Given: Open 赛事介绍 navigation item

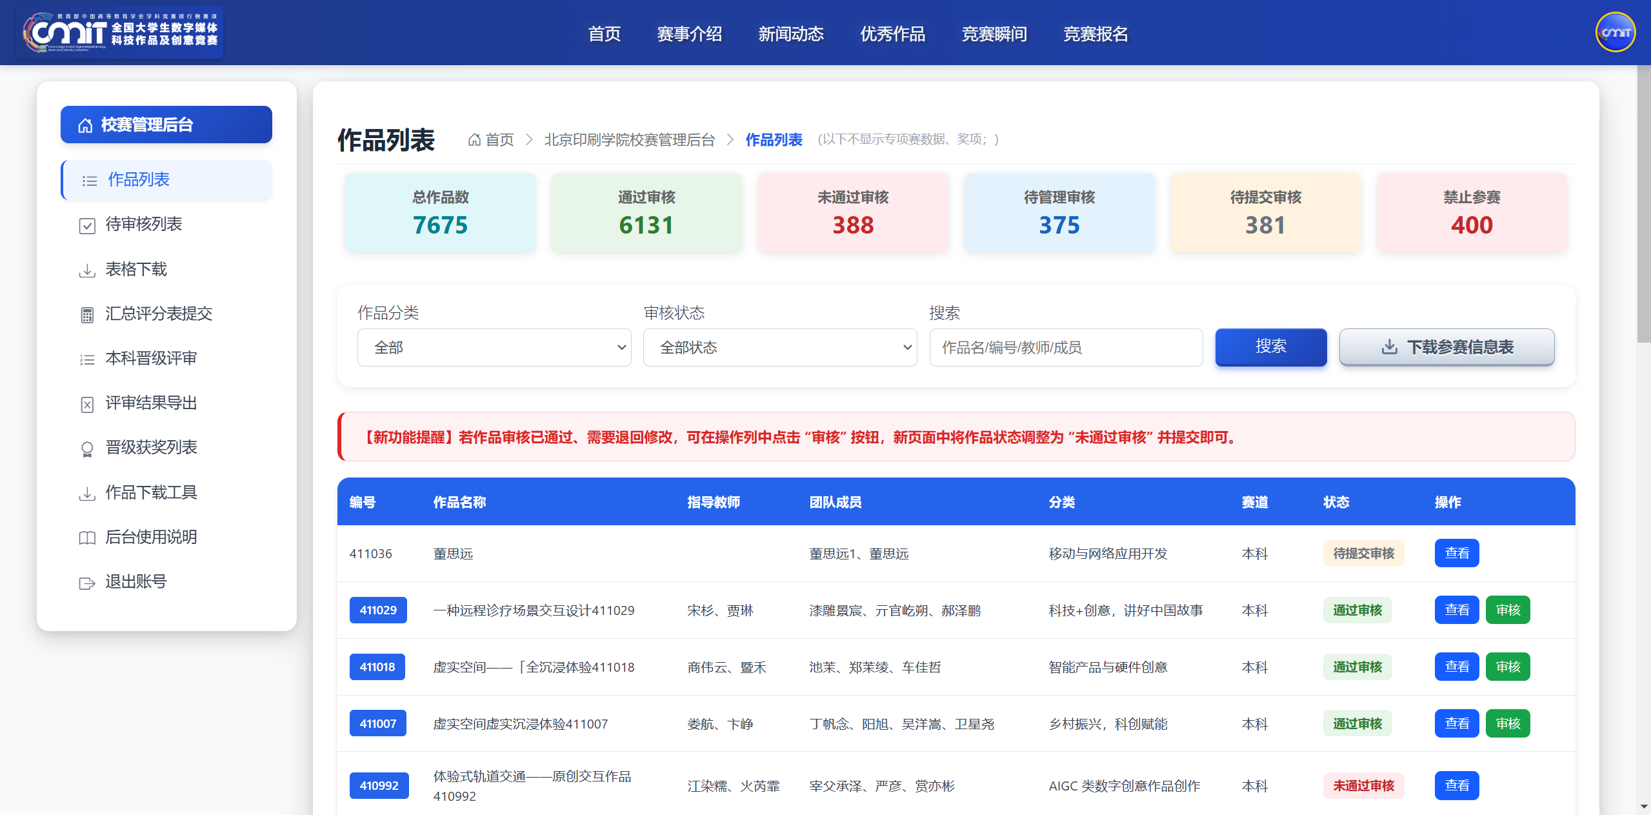Looking at the screenshot, I should click(x=689, y=34).
